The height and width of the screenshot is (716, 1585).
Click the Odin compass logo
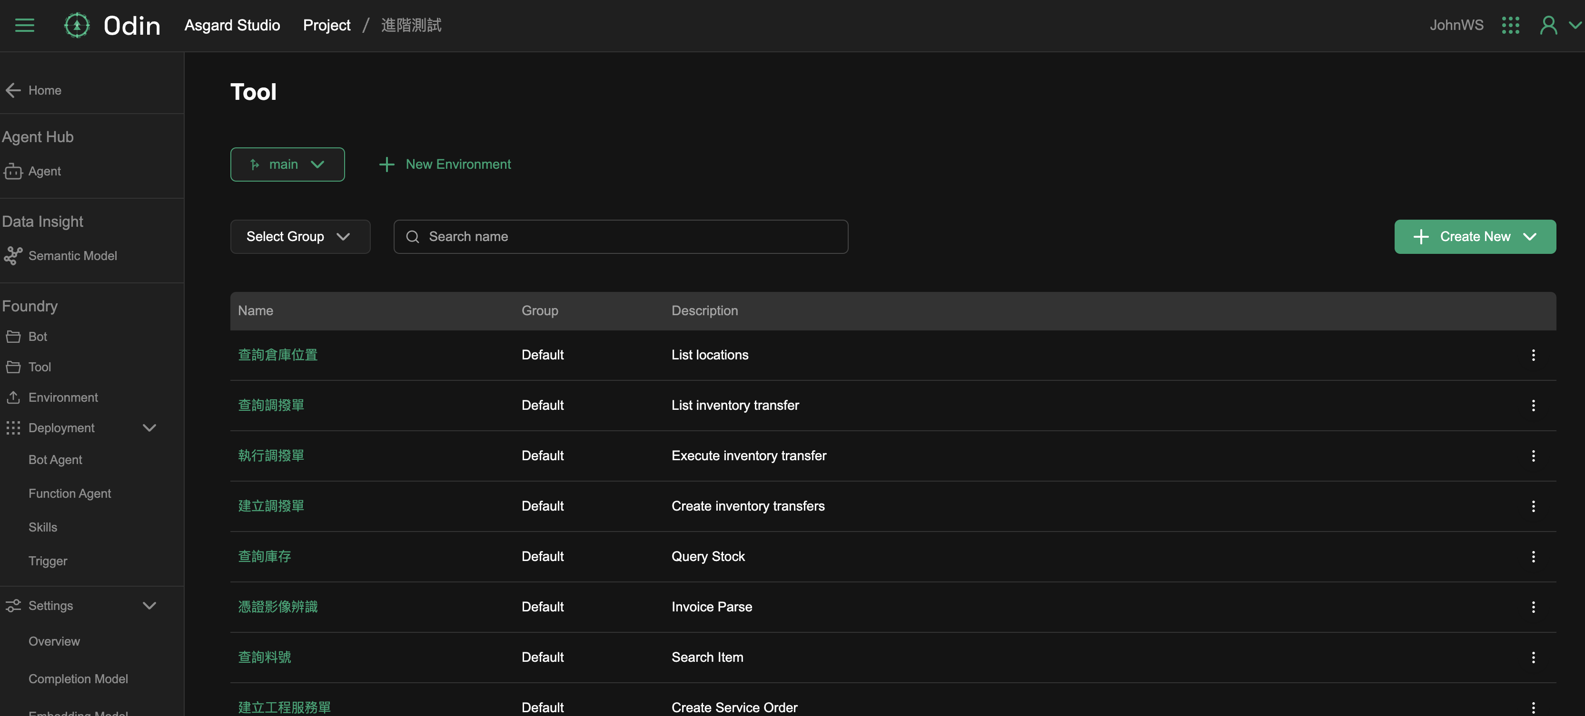(x=77, y=25)
